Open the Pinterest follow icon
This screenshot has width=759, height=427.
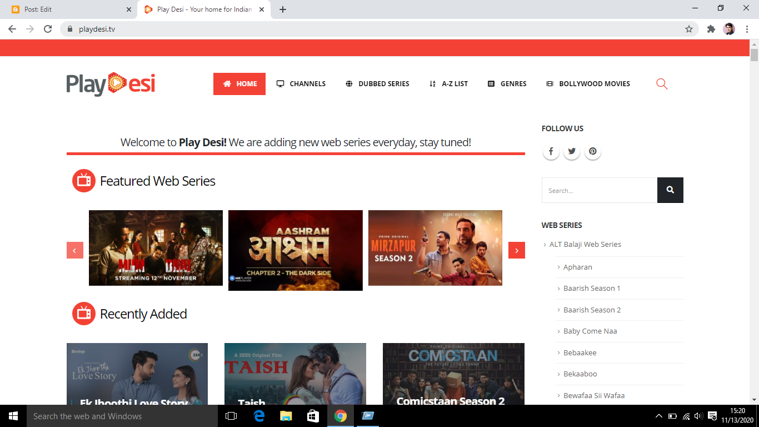tap(593, 151)
